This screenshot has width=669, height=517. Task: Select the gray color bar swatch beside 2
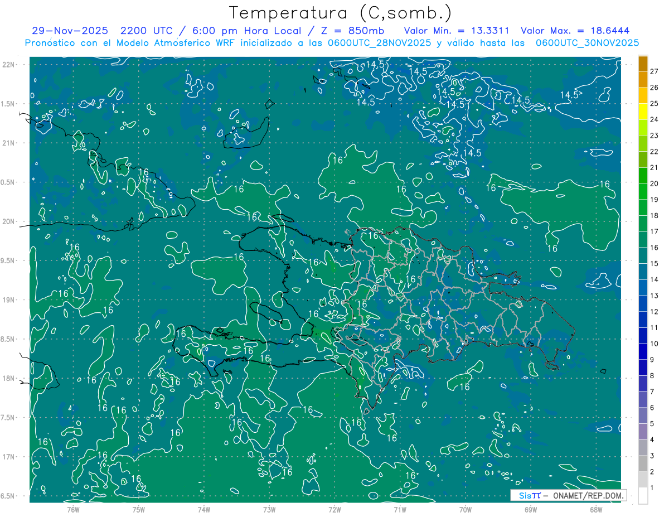tap(643, 463)
